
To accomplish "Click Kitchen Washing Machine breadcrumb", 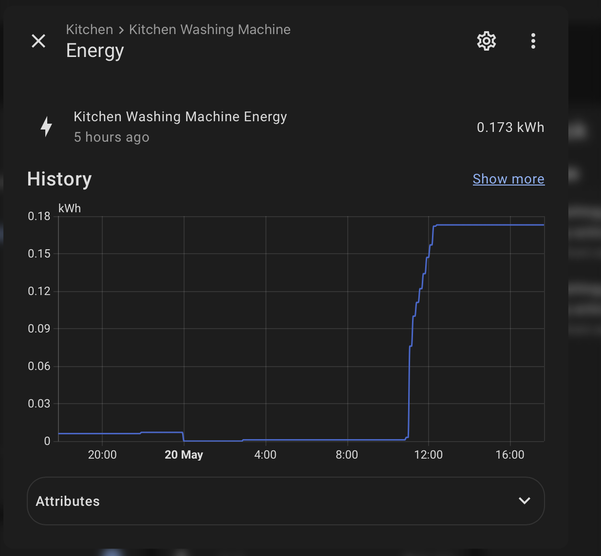I will click(210, 30).
